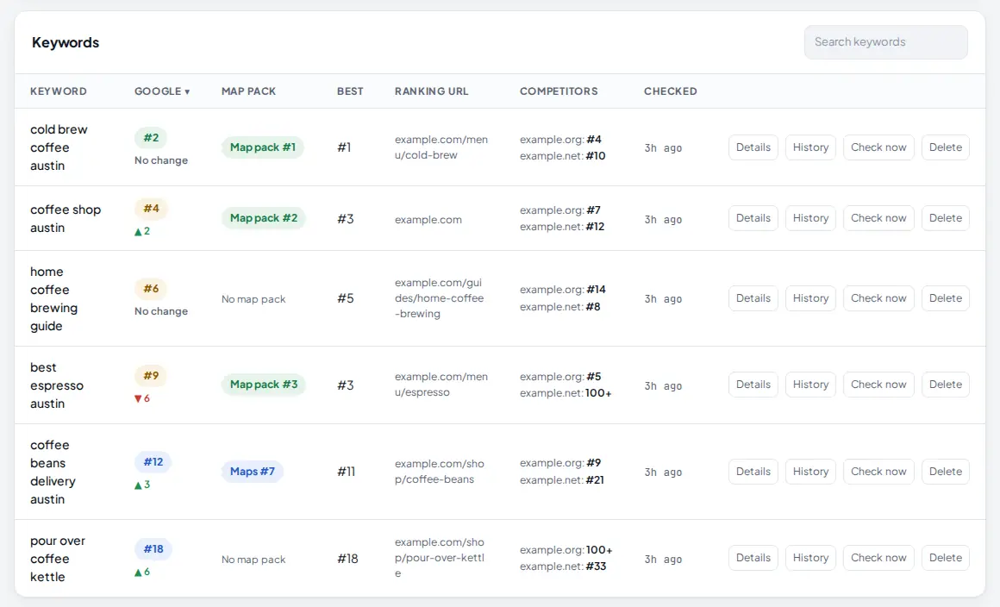Image resolution: width=1000 pixels, height=607 pixels.
Task: Open Details for pour over coffee kettle
Action: pos(753,558)
